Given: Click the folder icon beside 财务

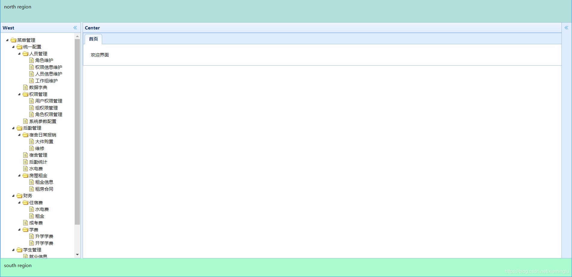Looking at the screenshot, I should [19, 196].
